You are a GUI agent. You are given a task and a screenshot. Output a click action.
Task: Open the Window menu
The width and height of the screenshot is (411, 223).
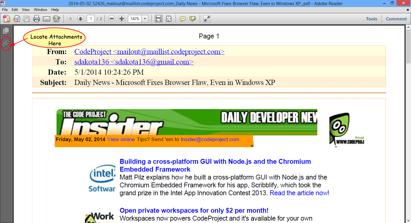[40, 10]
